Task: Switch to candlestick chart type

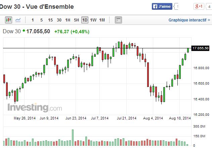Action: click(8, 20)
